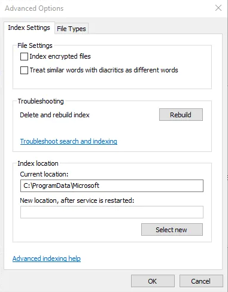Viewport: 228px width, 292px height.
Task: Focus the empty New location field
Action: pyautogui.click(x=112, y=212)
